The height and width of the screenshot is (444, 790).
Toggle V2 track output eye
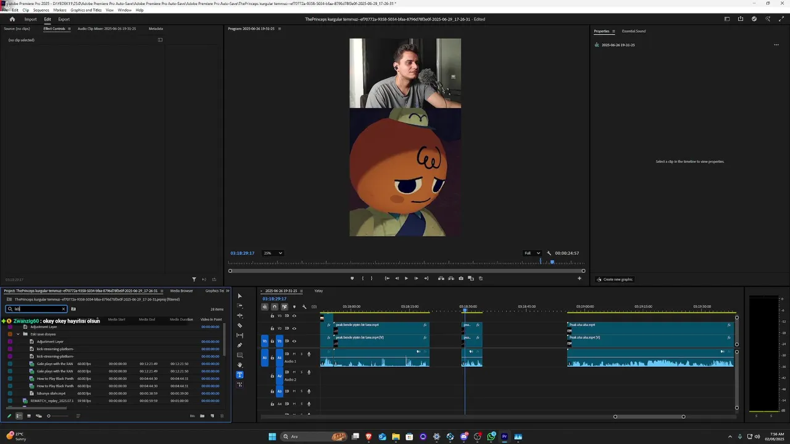294,328
